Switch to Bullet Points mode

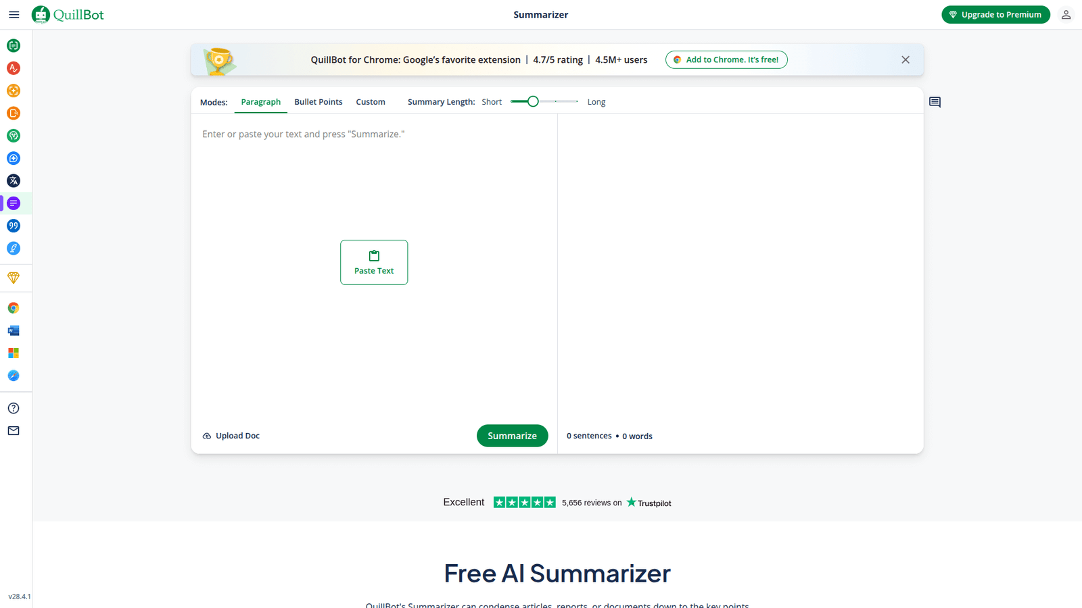point(318,102)
